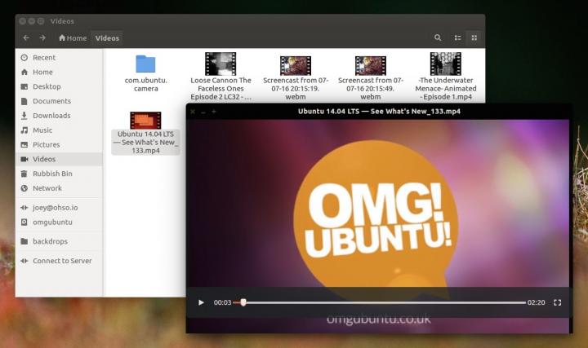Toggle fullscreen mode in video player

[x=558, y=302]
